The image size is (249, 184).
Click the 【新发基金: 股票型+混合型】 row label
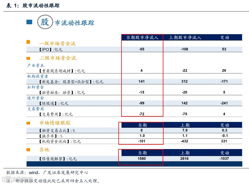click(x=66, y=82)
